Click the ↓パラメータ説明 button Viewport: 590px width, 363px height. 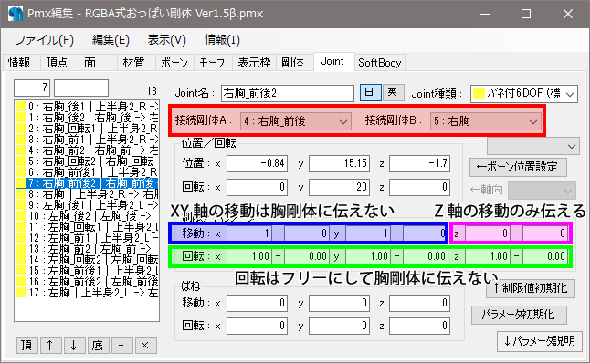[540, 341]
